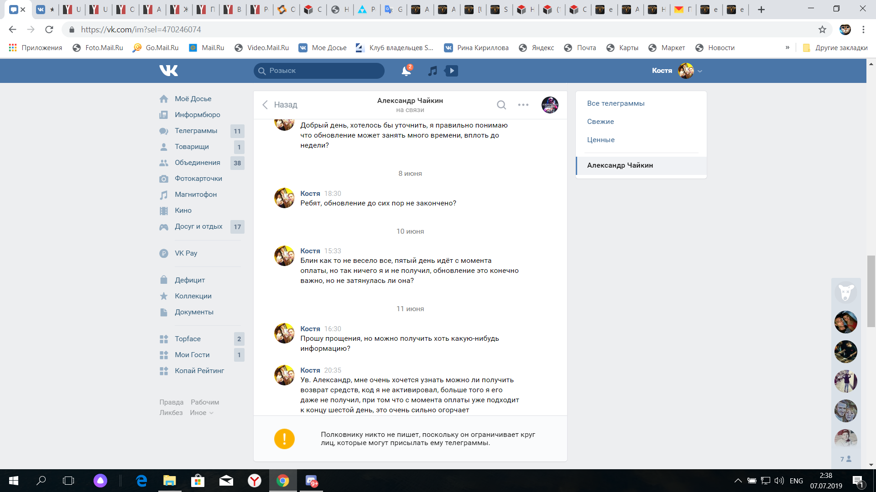The height and width of the screenshot is (492, 876).
Task: Open Yandex browser from the taskbar
Action: click(x=255, y=481)
